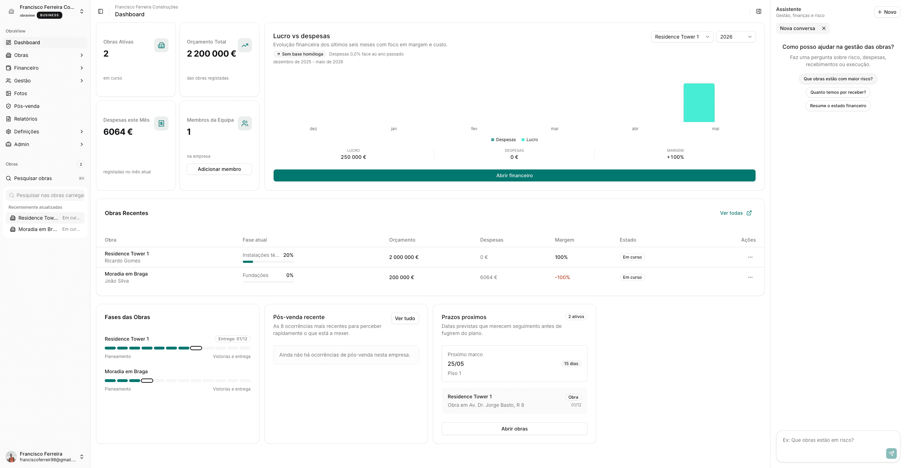The width and height of the screenshot is (906, 468).
Task: Select suggestion Quanto temos por receber?
Action: tap(838, 92)
